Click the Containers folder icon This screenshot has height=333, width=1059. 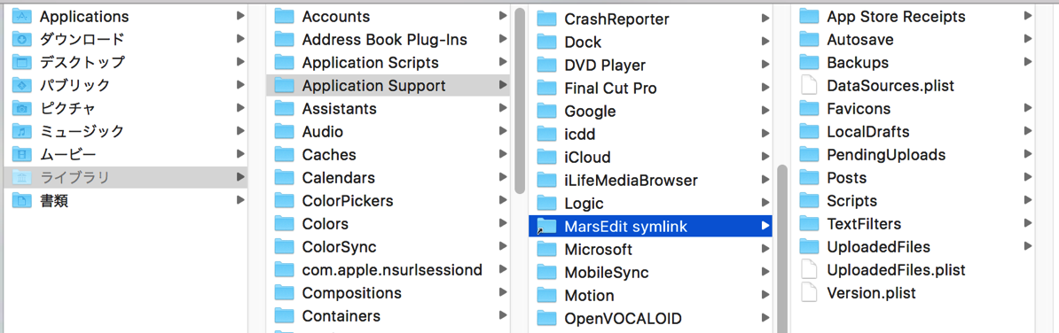tap(285, 315)
